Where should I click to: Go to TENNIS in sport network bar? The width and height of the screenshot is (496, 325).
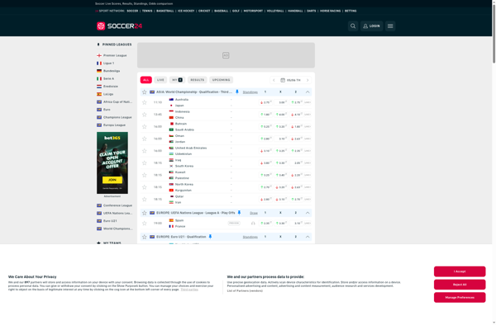click(x=147, y=11)
